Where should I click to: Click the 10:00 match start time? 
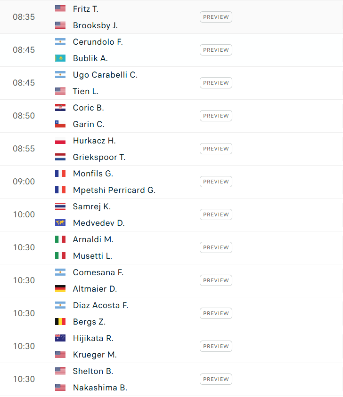tap(24, 214)
